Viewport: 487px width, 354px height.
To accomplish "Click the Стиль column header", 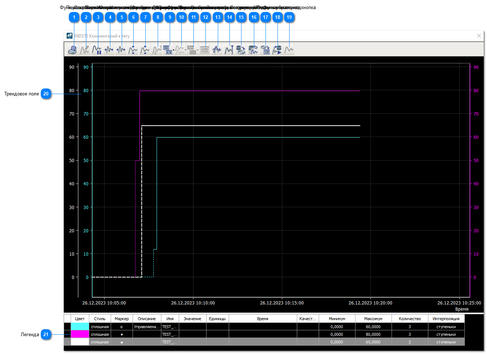I will pos(100,319).
